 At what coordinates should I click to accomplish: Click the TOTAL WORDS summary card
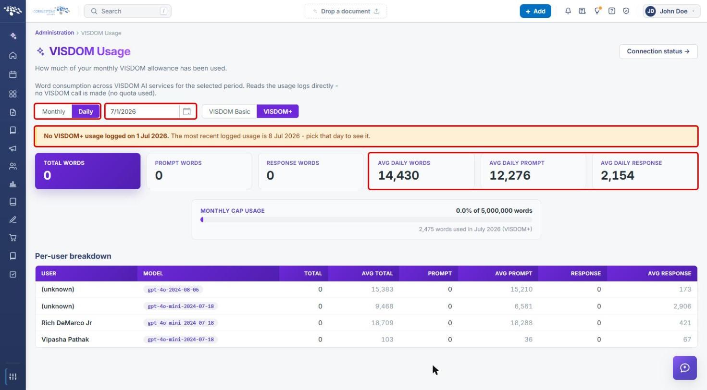[x=87, y=171]
